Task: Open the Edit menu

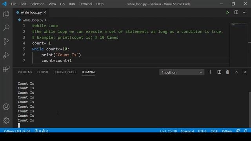Action: (x=24, y=4)
